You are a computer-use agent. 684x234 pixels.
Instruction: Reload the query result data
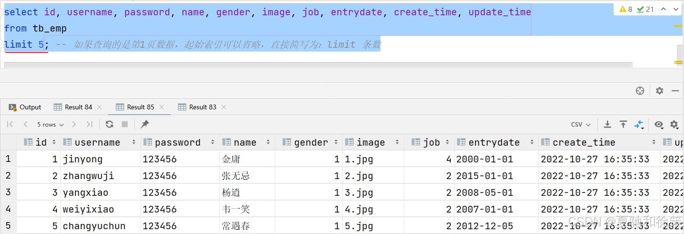[109, 124]
